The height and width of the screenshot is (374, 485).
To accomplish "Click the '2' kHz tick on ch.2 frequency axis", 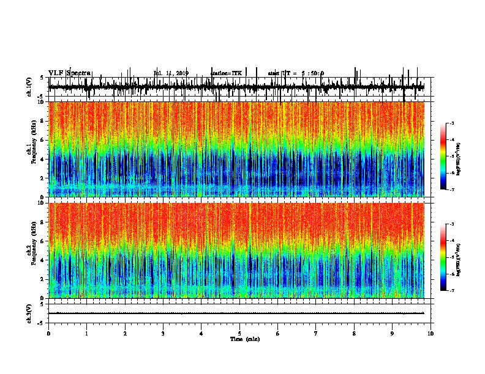I will [43, 279].
